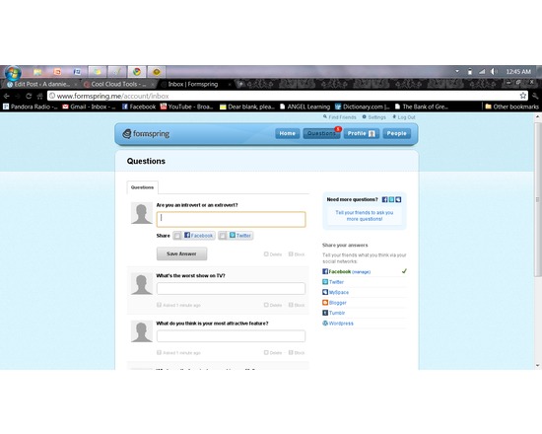Check Block for worst show question

point(291,305)
